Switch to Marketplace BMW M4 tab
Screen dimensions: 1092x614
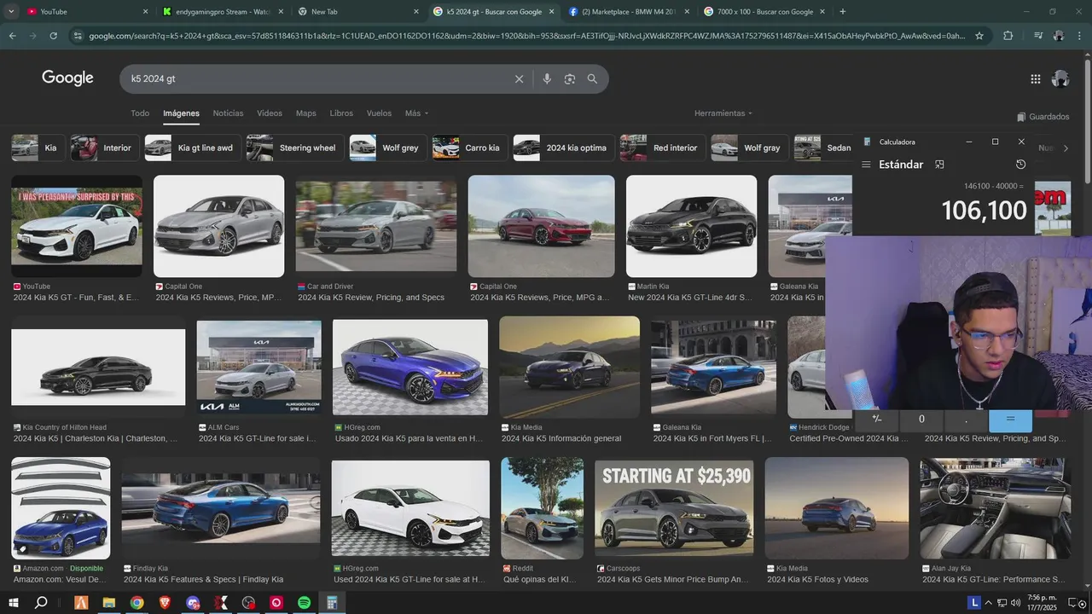point(629,12)
